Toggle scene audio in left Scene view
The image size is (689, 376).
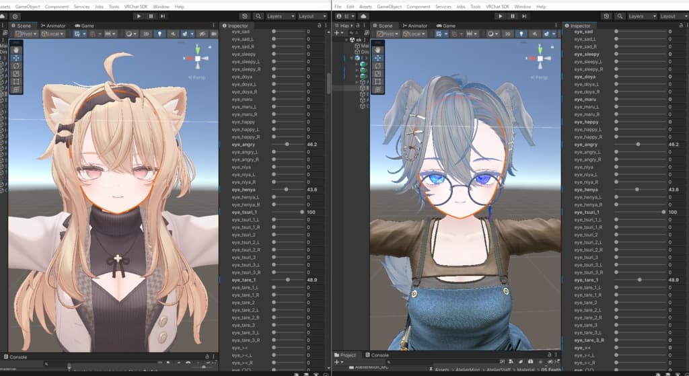tap(173, 34)
